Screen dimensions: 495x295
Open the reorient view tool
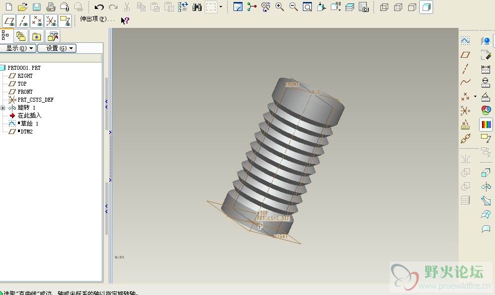point(321,7)
